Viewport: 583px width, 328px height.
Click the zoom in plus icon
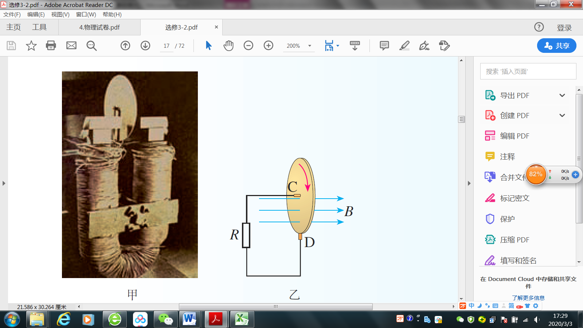(269, 46)
